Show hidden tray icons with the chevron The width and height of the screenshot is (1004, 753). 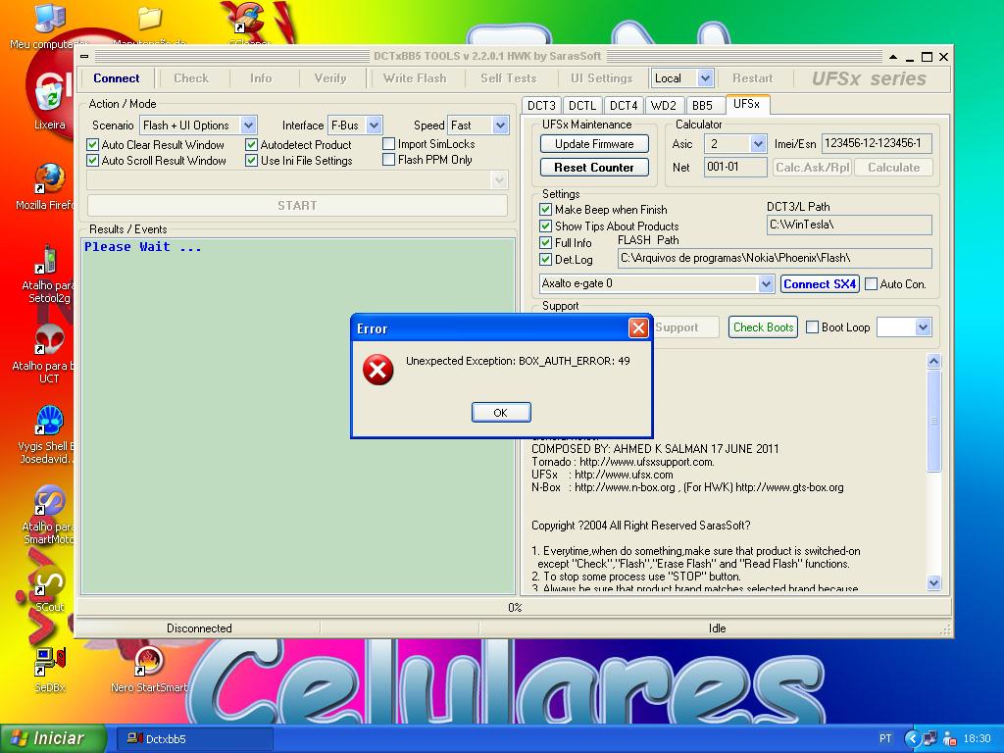pos(912,738)
